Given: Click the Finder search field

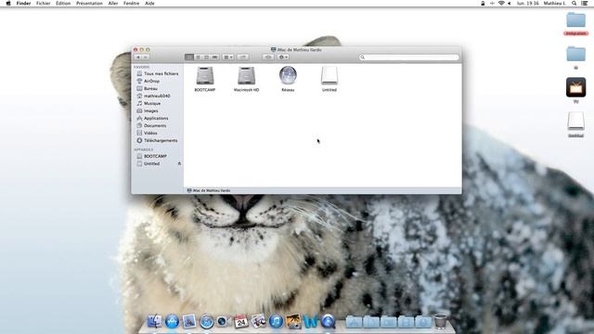Looking at the screenshot, I should pos(408,58).
